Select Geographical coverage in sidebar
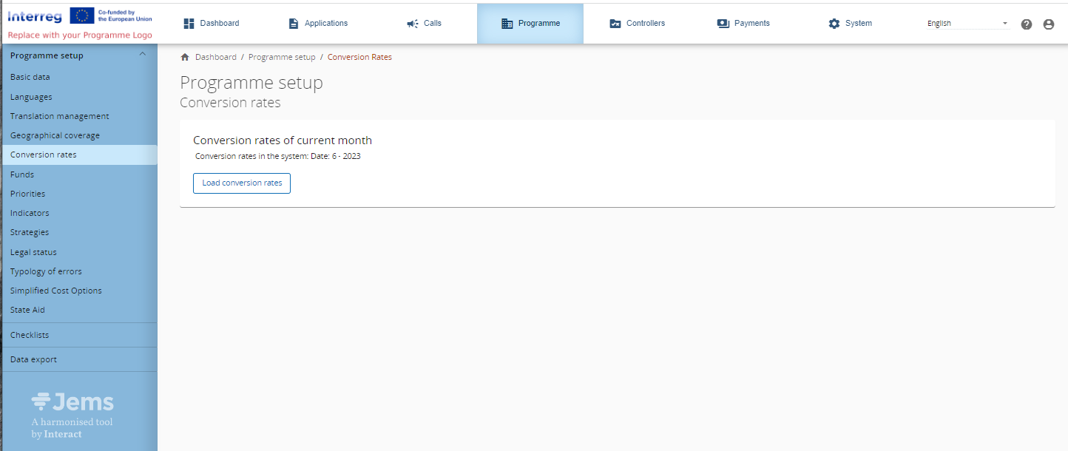Screen dimensions: 1068x451 point(55,135)
